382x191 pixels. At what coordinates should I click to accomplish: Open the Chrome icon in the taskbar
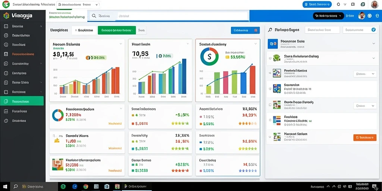point(85,187)
